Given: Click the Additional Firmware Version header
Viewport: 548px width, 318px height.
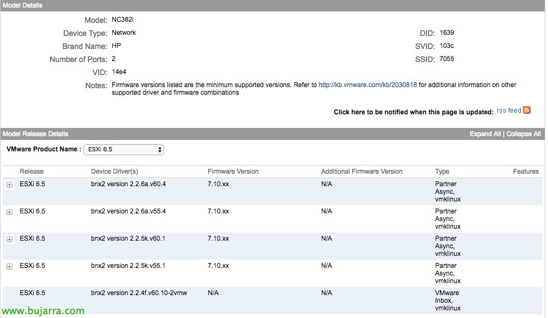Looking at the screenshot, I should (362, 172).
